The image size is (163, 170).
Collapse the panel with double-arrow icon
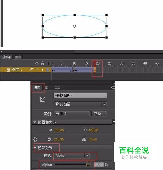pos(114,83)
